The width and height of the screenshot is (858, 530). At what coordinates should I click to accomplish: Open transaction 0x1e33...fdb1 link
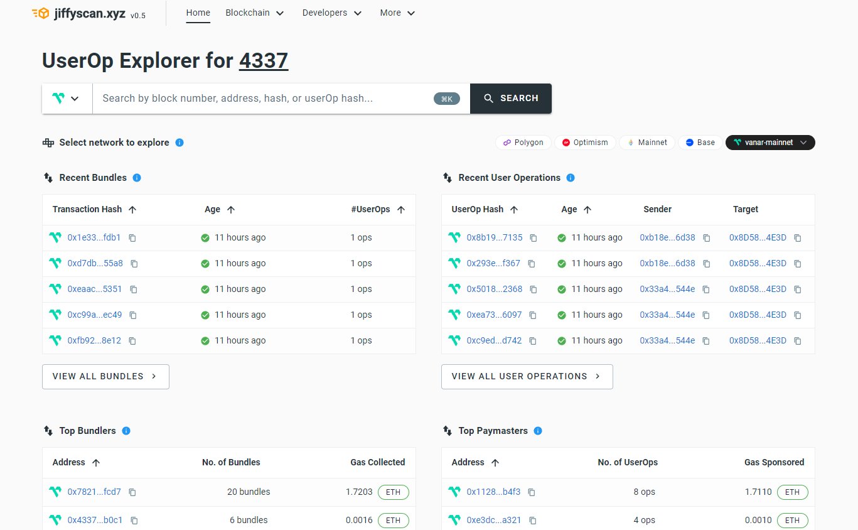[94, 238]
